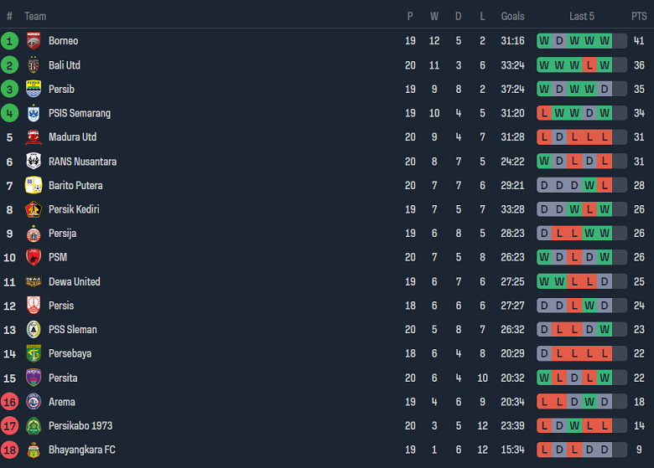The height and width of the screenshot is (468, 654).
Task: Click the Arema club logo
Action: (x=34, y=402)
